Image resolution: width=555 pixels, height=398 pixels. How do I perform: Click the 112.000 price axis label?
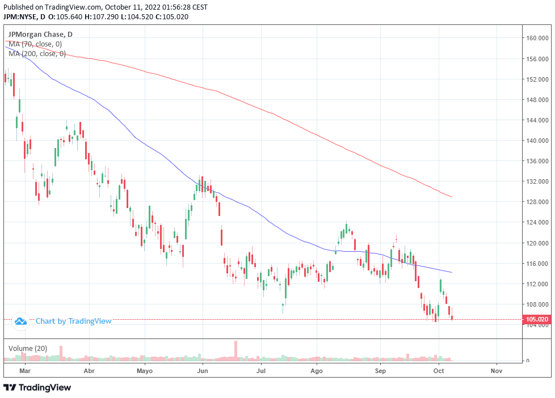[x=537, y=284]
